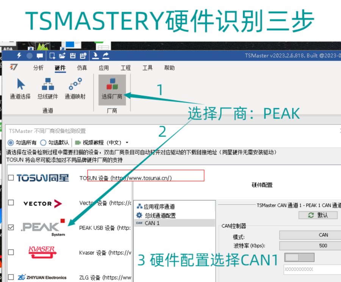Image resolution: width=341 pixels, height=282 pixels.
Task: Uncheck the PEAK System vendor checkbox
Action: pyautogui.click(x=11, y=227)
